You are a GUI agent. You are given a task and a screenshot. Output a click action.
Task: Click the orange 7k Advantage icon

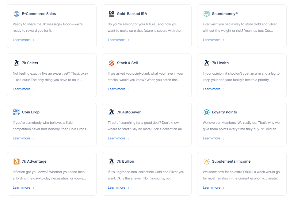tap(17, 161)
